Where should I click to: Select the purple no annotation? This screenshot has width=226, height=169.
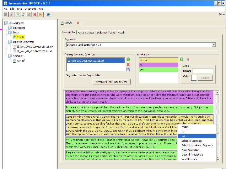pos(159,65)
